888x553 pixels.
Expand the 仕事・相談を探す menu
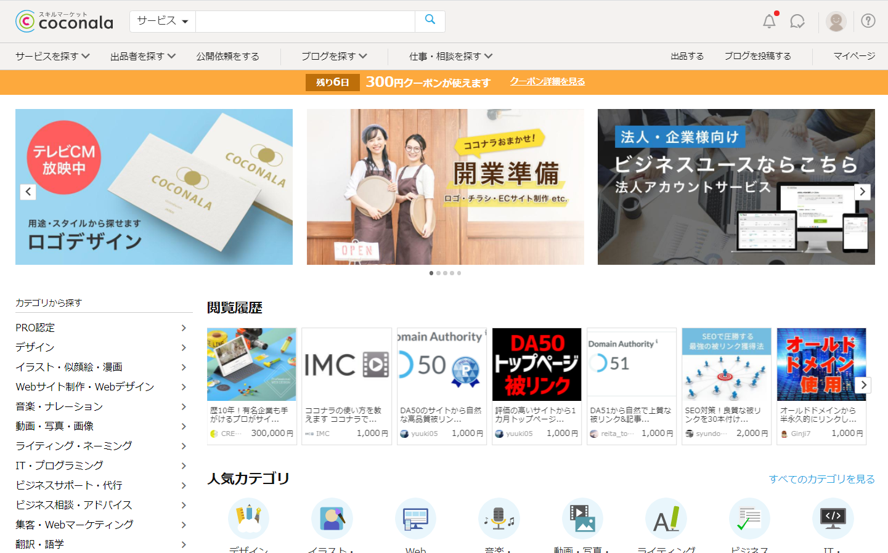pyautogui.click(x=451, y=56)
